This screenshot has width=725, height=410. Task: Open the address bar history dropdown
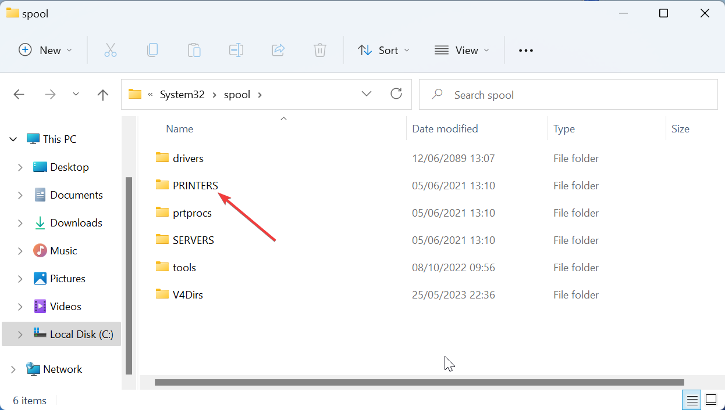[367, 94]
